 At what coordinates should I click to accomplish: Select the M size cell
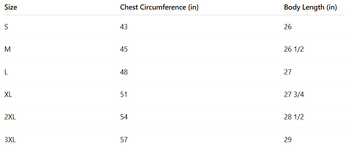click(8, 49)
